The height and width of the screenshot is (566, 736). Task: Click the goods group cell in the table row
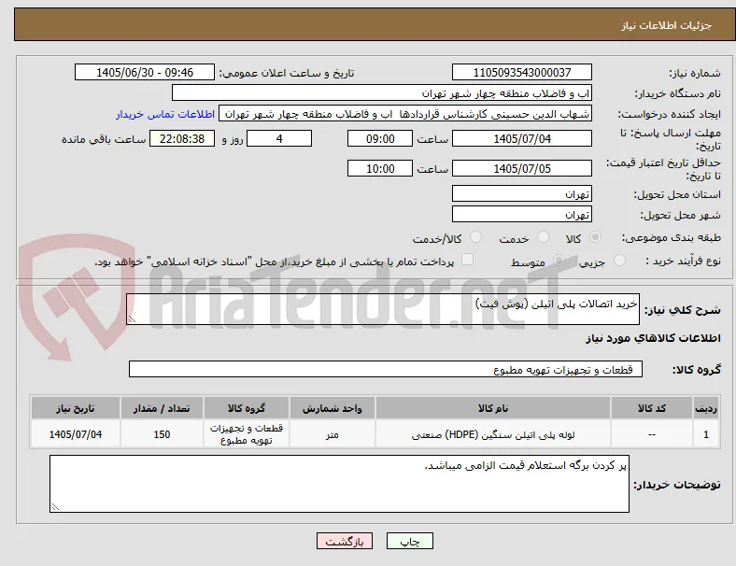point(246,434)
